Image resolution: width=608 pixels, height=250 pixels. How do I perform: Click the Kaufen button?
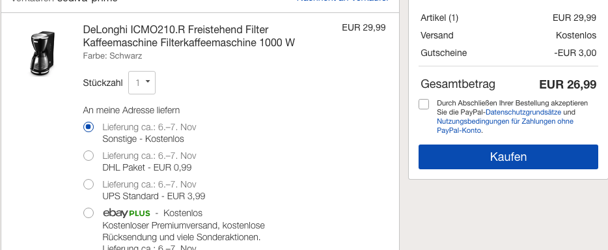click(508, 157)
